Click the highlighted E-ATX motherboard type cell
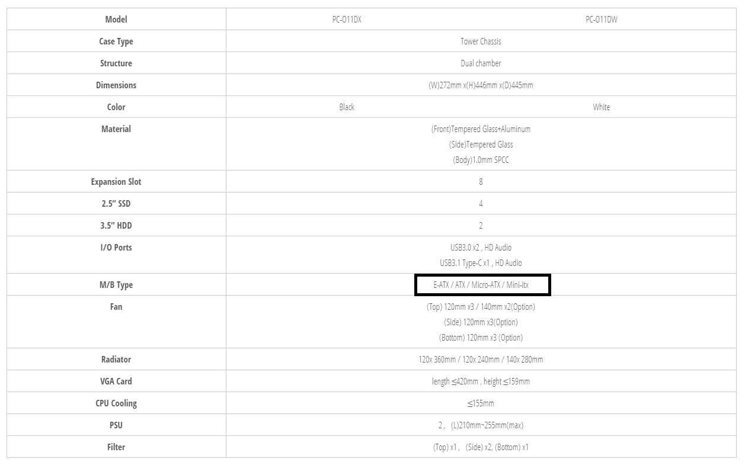Viewport: 745px width, 465px height. click(482, 285)
